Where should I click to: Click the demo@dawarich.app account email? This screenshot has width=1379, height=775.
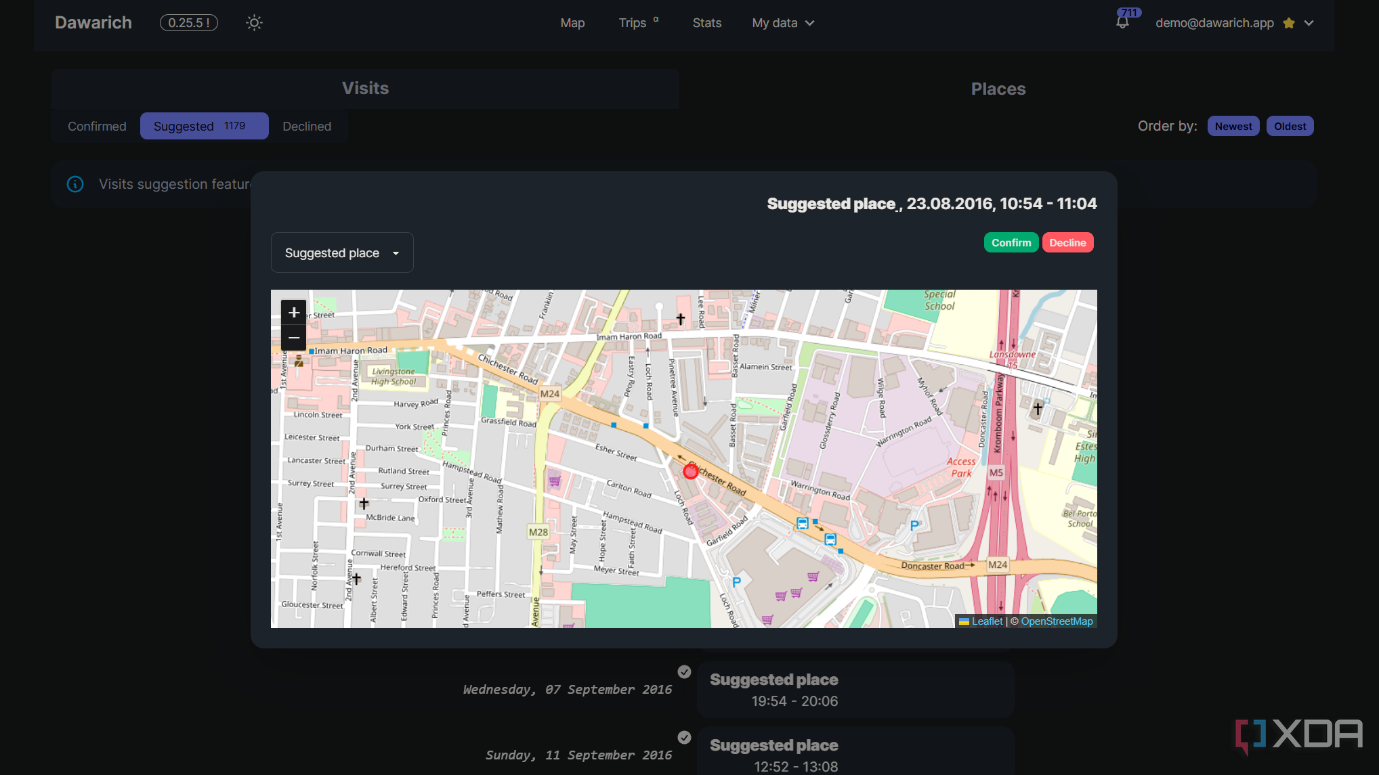[x=1214, y=23]
